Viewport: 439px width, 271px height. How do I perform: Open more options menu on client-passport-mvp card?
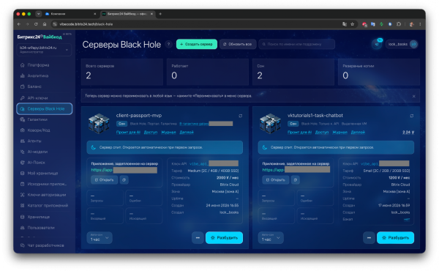pos(198,237)
